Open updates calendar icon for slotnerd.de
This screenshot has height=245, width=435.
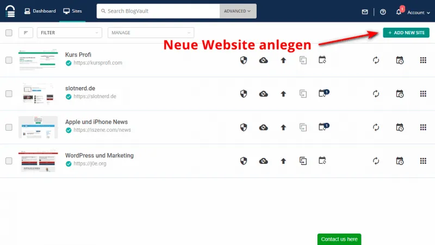click(324, 93)
